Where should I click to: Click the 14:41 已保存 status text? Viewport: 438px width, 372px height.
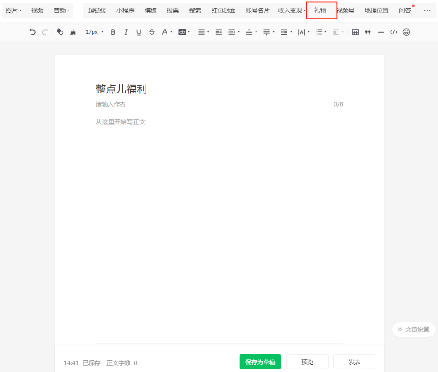click(x=82, y=363)
